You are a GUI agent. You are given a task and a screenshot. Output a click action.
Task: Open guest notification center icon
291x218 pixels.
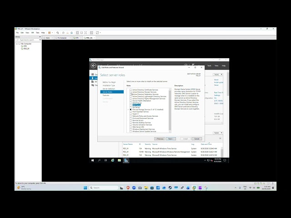[x=225, y=160]
